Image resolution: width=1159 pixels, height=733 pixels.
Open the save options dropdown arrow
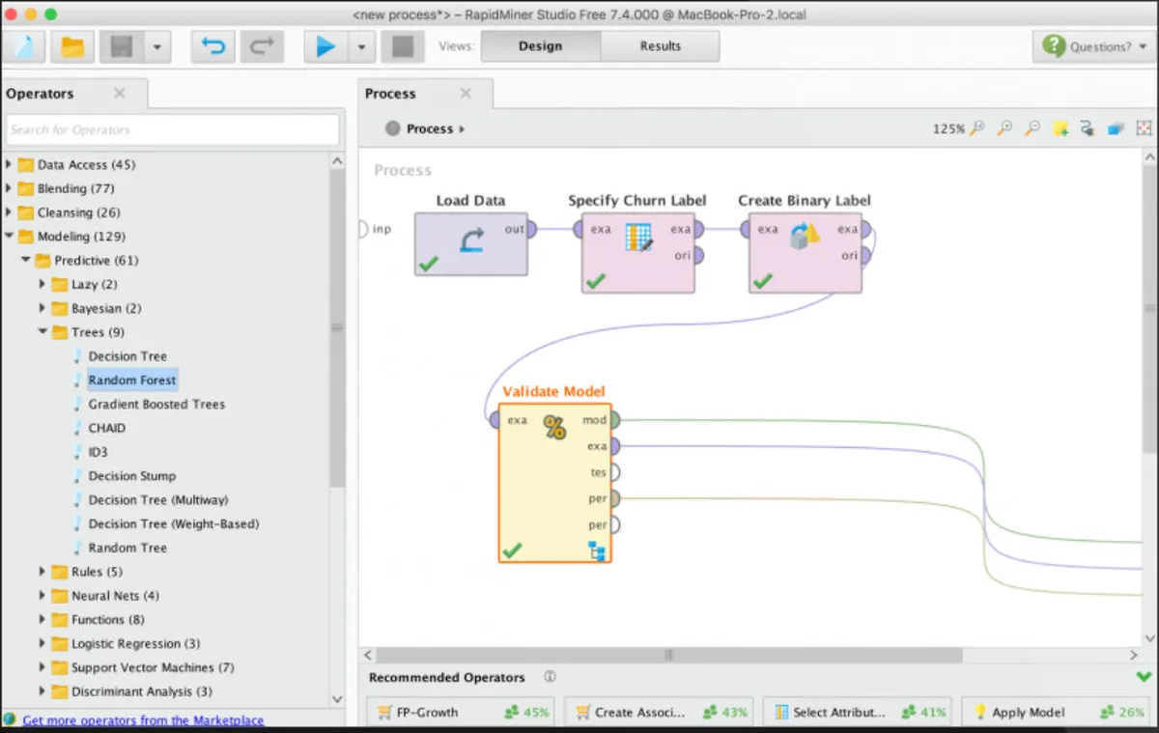156,46
